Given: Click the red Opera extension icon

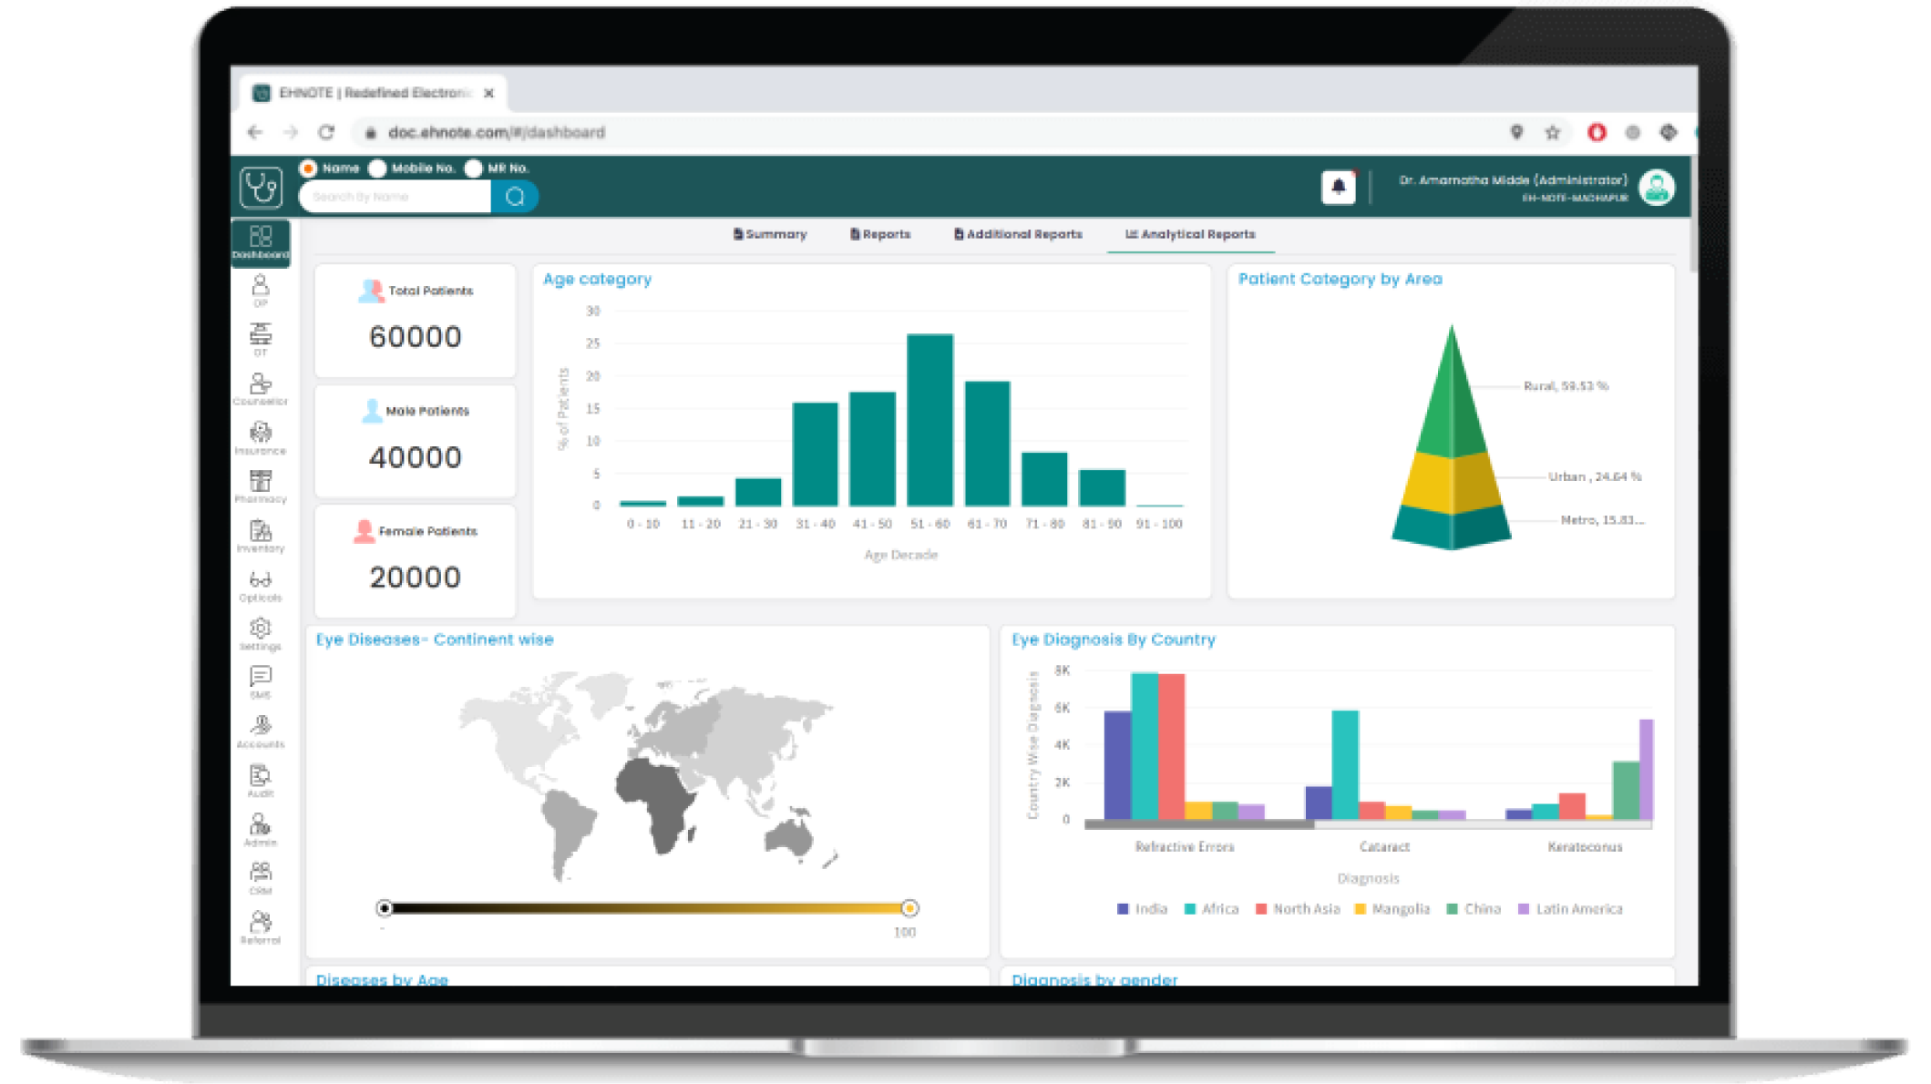Looking at the screenshot, I should [1597, 132].
